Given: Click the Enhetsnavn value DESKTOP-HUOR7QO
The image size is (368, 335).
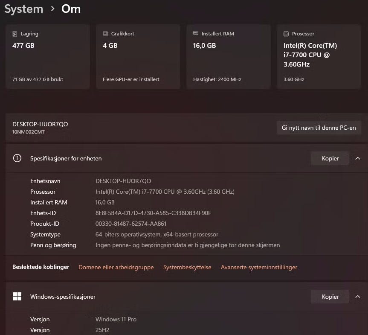Looking at the screenshot, I should tap(123, 181).
